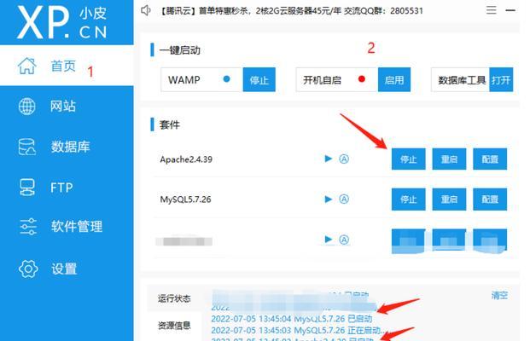Click the circled A icon for MySQL5.7.26
The image size is (530, 341).
tap(344, 199)
